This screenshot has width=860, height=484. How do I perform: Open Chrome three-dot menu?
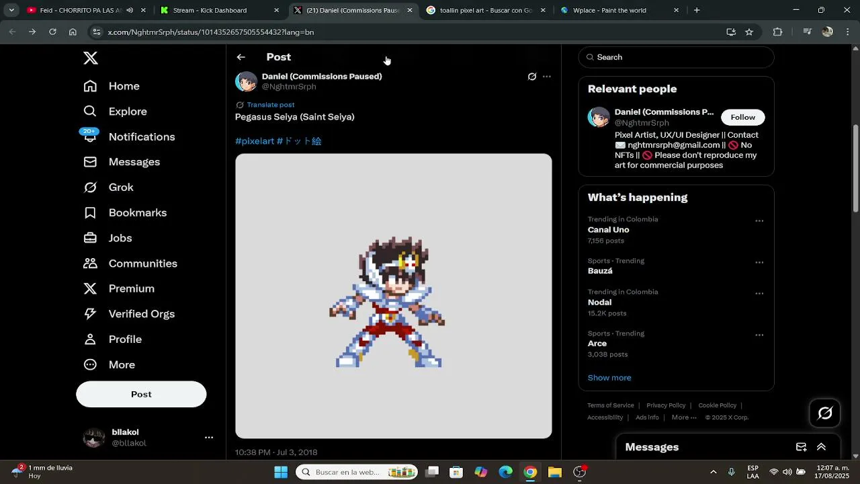[847, 32]
